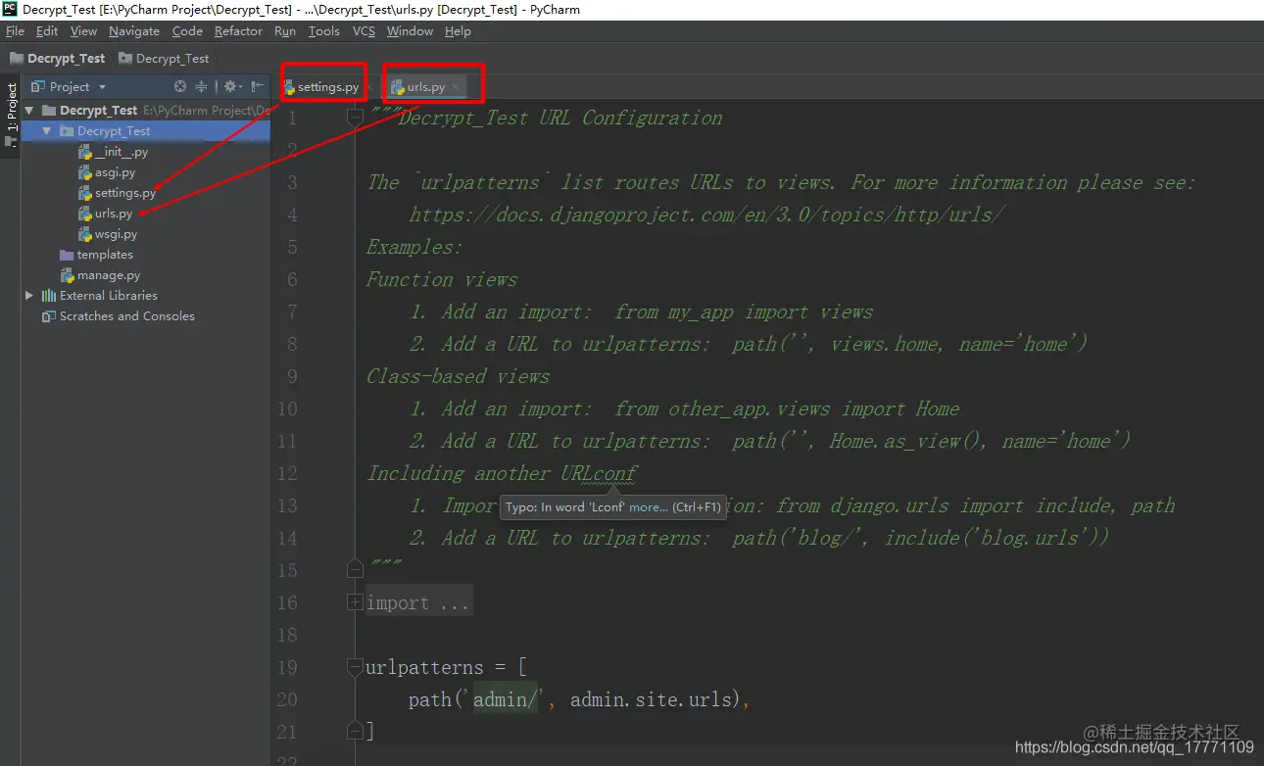Collapse the Decrypt_Test root project node
Screen dimensions: 1264x766
click(x=29, y=111)
